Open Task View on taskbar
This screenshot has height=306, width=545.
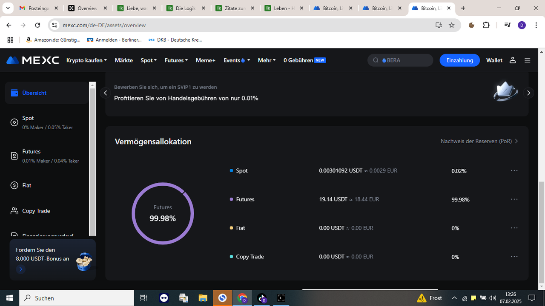pos(143,298)
